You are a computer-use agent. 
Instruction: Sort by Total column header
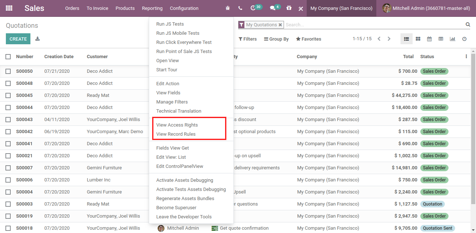coord(408,57)
